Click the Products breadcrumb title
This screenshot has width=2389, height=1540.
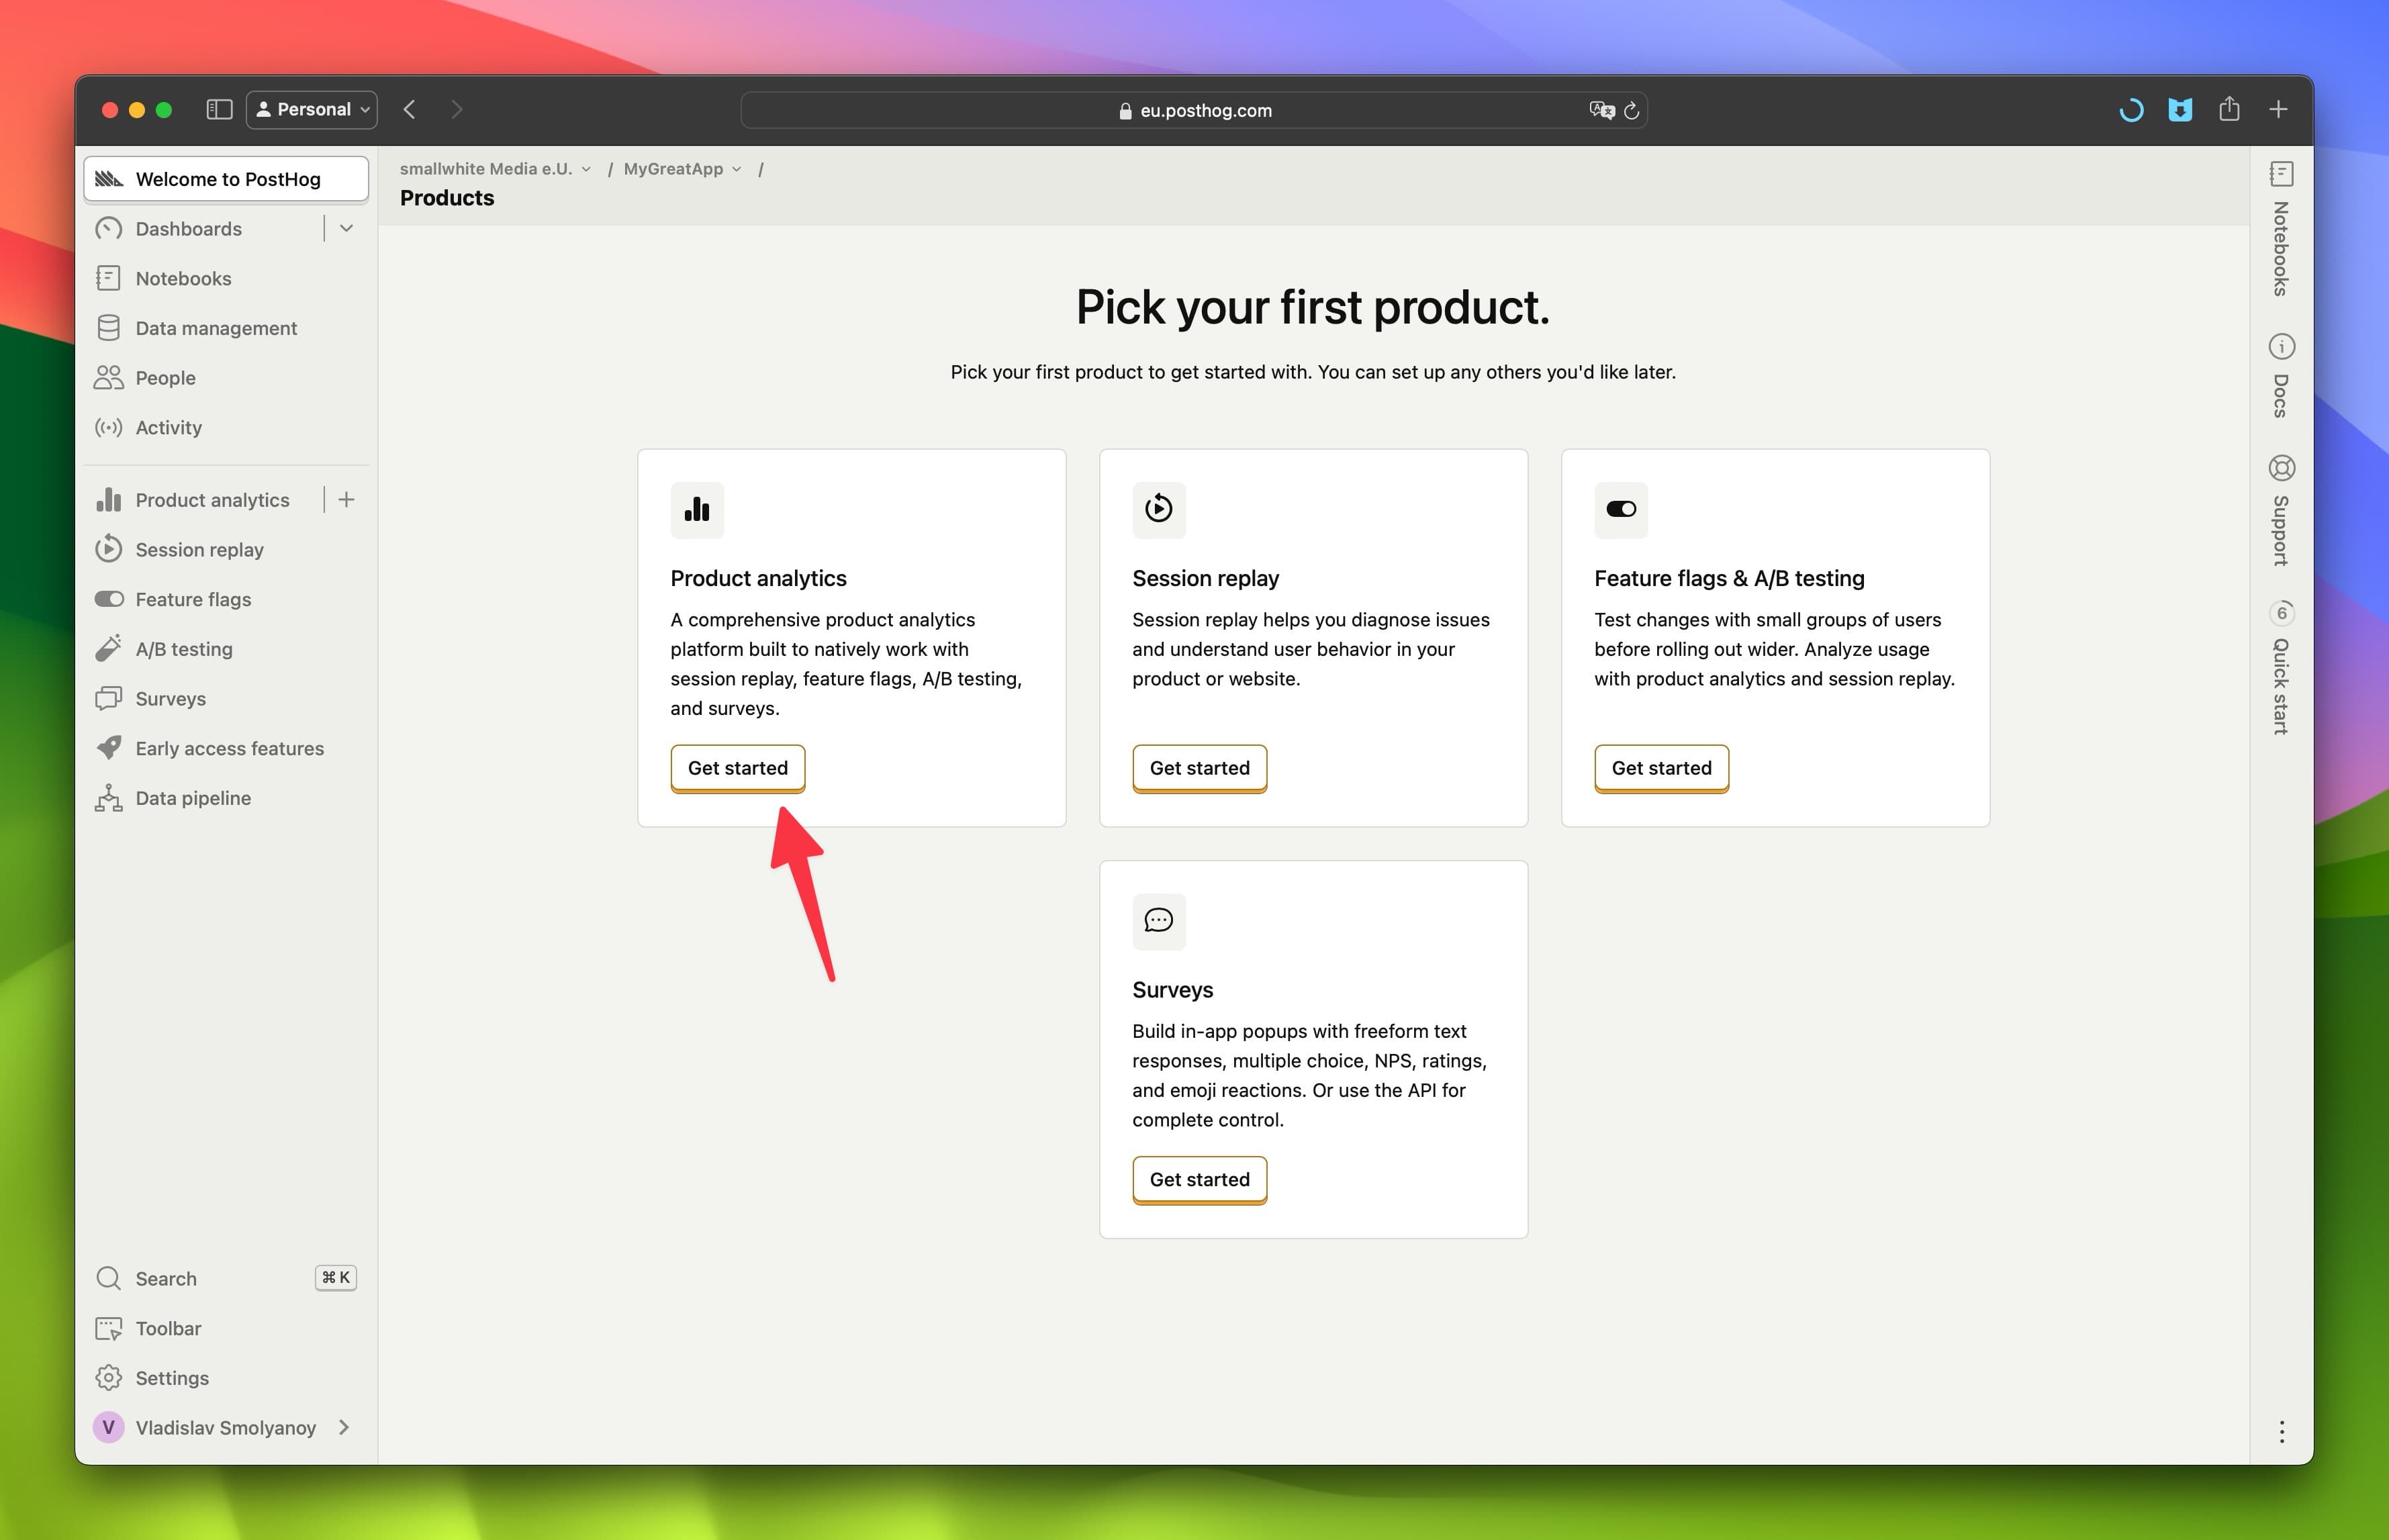pos(447,198)
